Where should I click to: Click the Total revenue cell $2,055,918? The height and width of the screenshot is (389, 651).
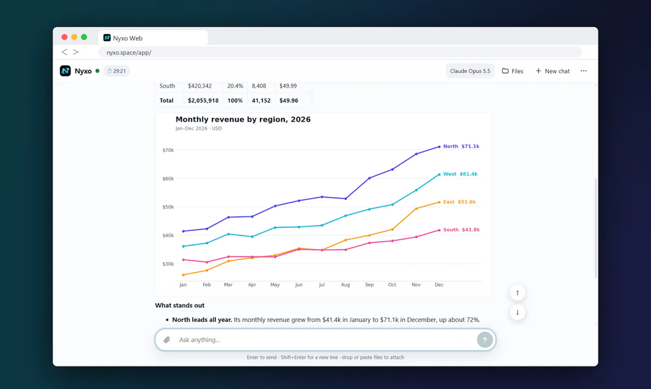[x=203, y=100]
